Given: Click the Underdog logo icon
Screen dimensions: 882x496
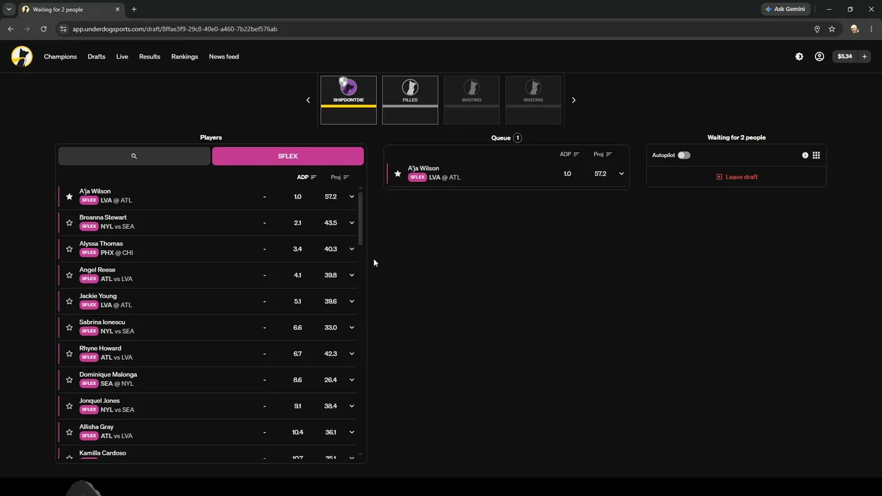Looking at the screenshot, I should (22, 56).
